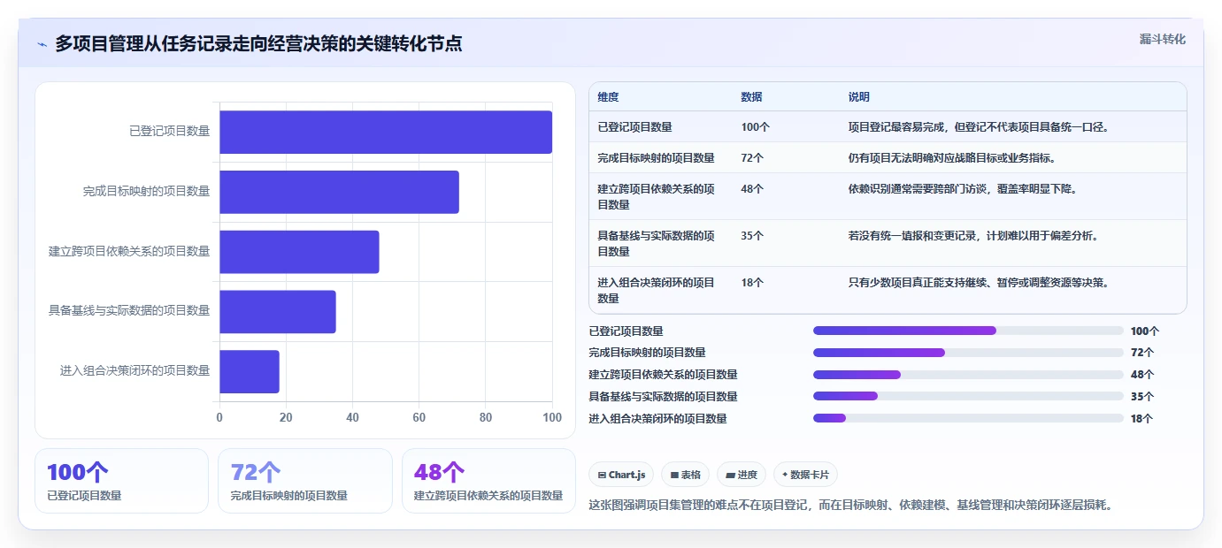This screenshot has width=1222, height=548.
Task: Click the 表格 chip
Action: click(x=685, y=475)
